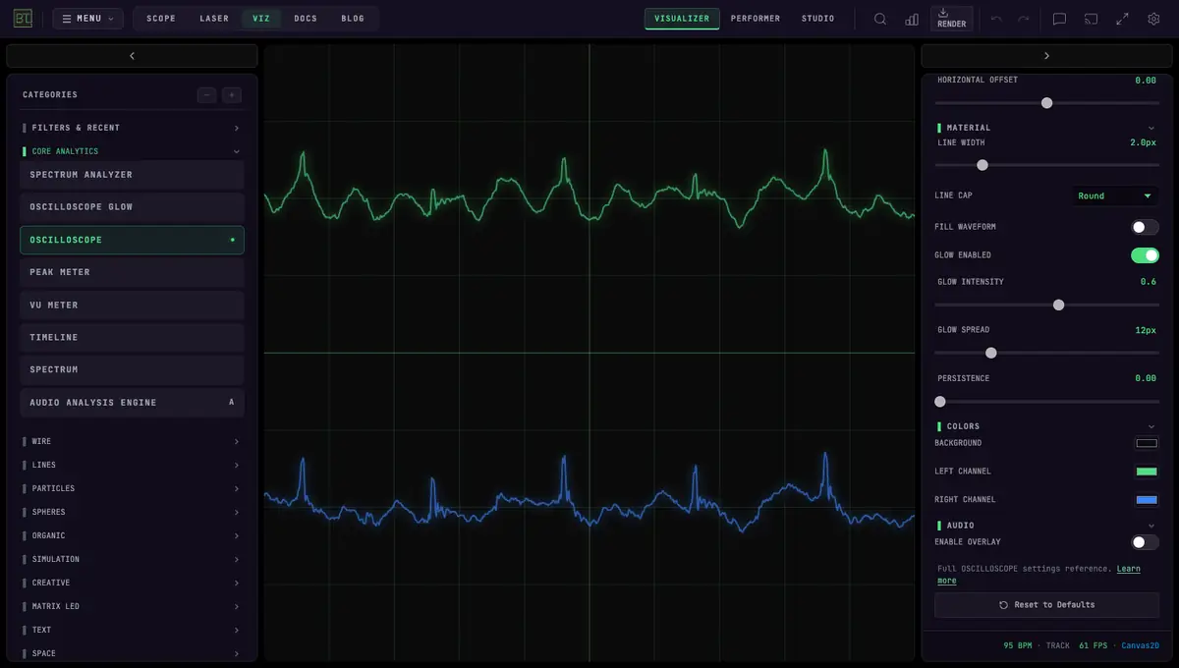Click the app logo icon
The width and height of the screenshot is (1179, 668).
[x=24, y=19]
